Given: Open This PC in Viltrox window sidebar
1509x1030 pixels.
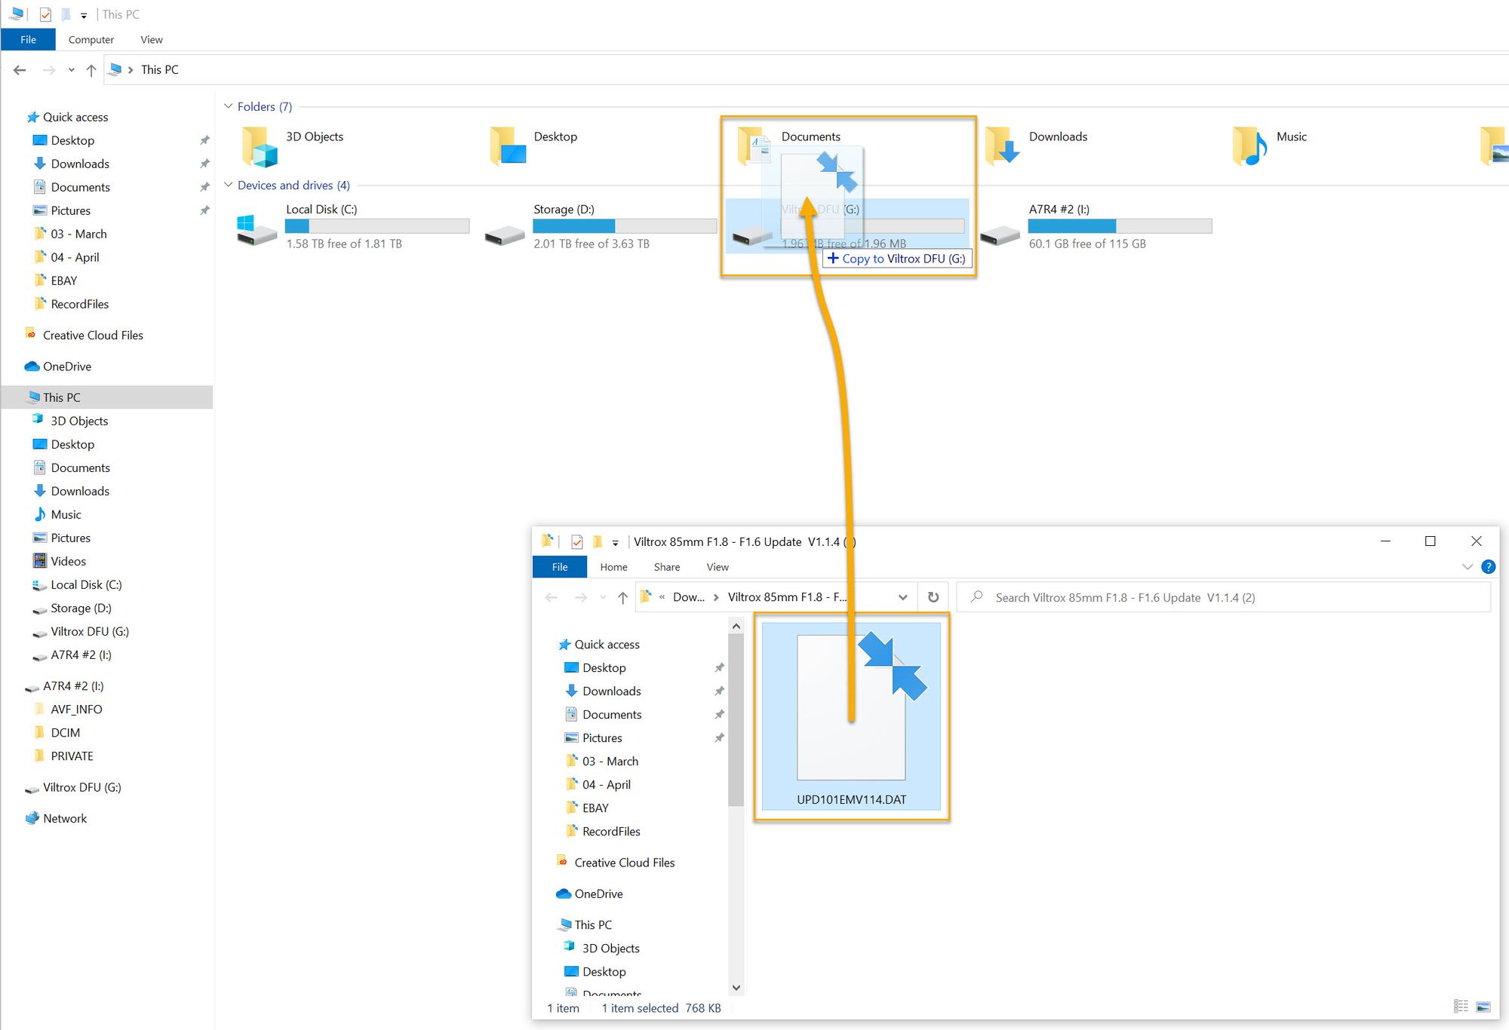Looking at the screenshot, I should tap(593, 924).
